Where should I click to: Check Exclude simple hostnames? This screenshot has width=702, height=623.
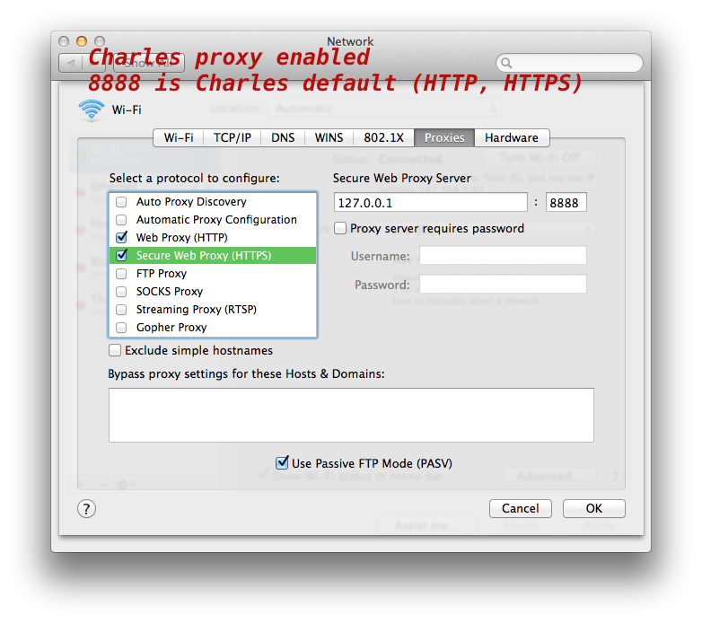tap(115, 350)
